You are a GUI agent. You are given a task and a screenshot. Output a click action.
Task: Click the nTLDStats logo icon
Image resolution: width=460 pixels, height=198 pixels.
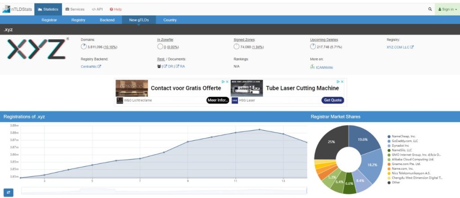coord(6,9)
